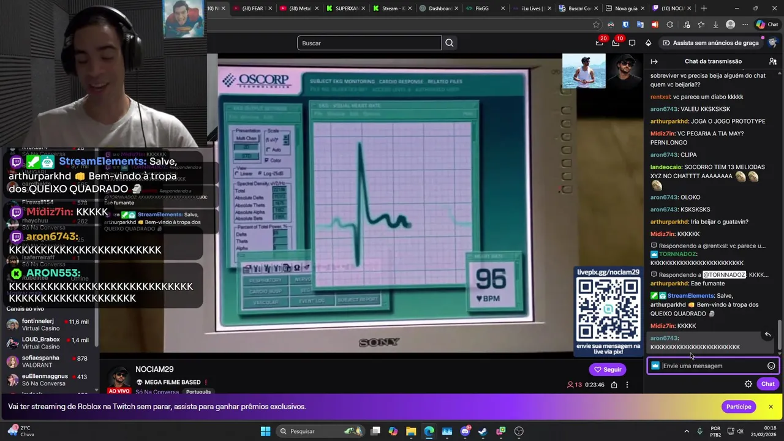Open the Windows Start menu
This screenshot has width=784, height=441.
265,431
